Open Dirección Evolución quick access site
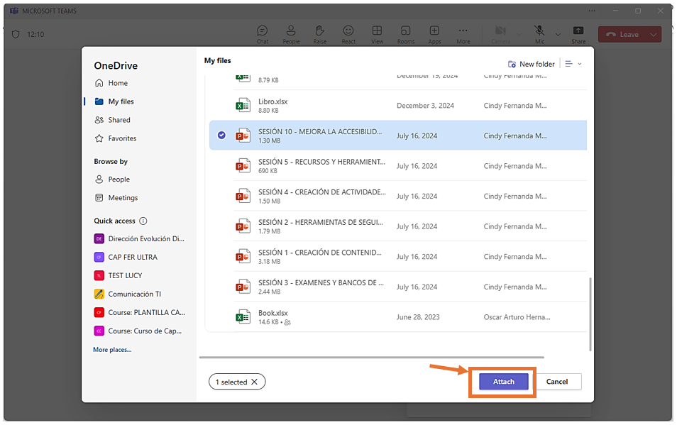This screenshot has height=425, width=677. click(145, 239)
